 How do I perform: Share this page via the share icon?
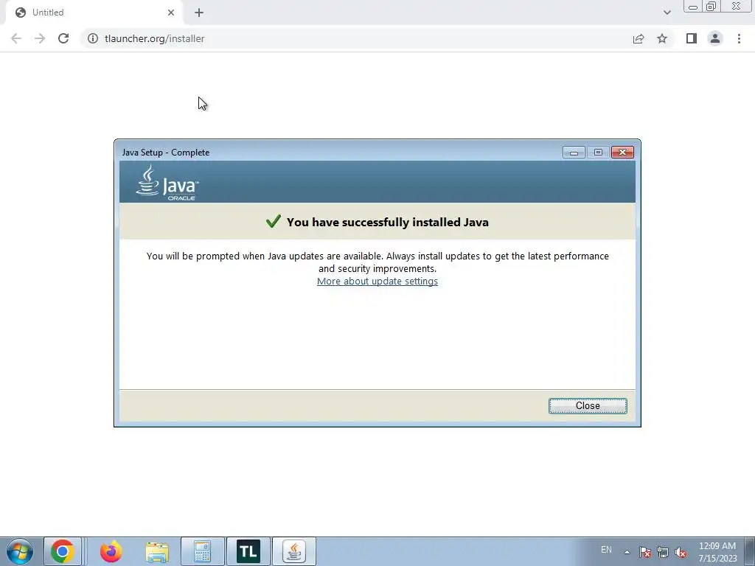pyautogui.click(x=639, y=38)
